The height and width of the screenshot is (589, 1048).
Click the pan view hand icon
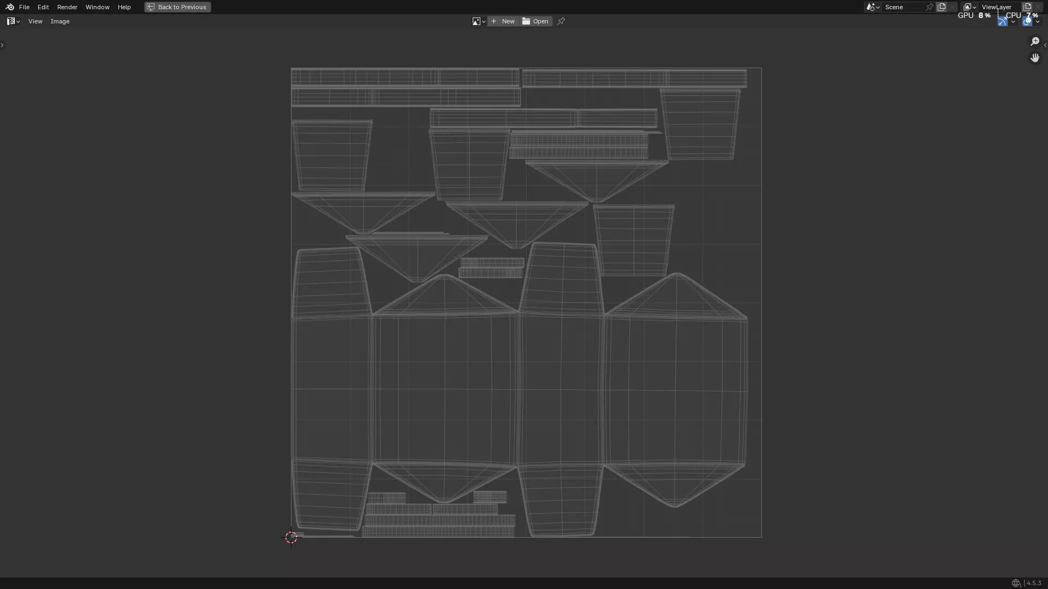[1034, 58]
